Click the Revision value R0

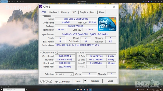111,41
